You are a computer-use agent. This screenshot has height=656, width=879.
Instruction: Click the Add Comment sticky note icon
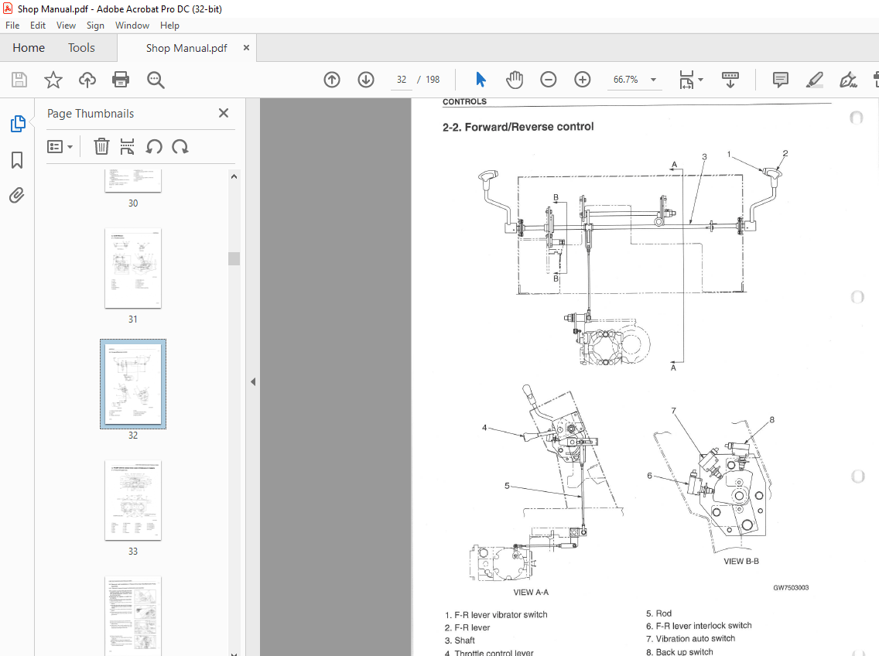(x=780, y=80)
